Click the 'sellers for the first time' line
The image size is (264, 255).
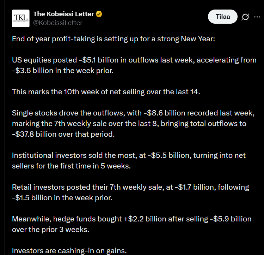pyautogui.click(x=71, y=166)
